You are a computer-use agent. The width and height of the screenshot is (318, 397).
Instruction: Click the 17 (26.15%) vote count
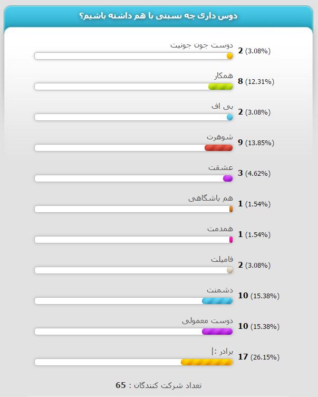click(x=259, y=357)
